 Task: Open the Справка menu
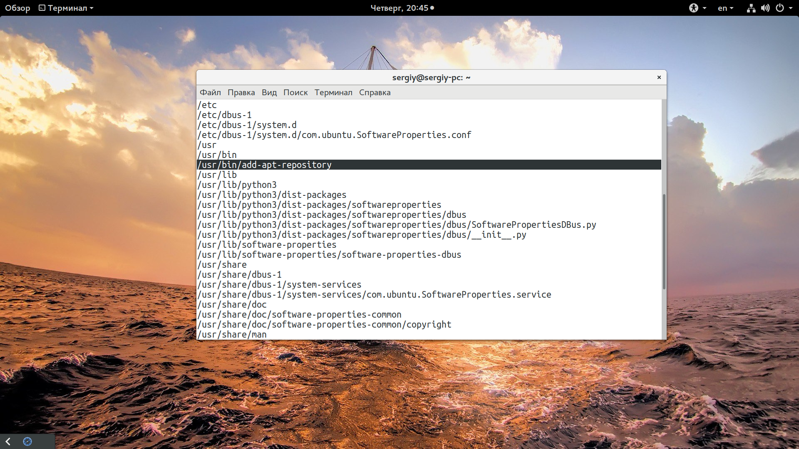pos(375,92)
